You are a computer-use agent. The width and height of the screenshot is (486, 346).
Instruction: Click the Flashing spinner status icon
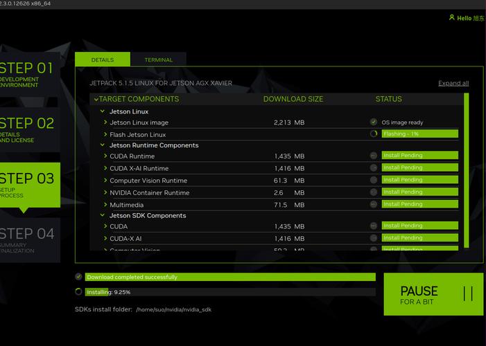coord(374,134)
